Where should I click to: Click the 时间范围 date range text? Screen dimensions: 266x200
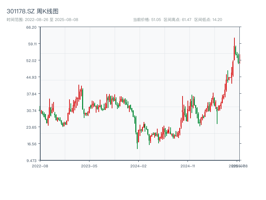click(x=43, y=20)
